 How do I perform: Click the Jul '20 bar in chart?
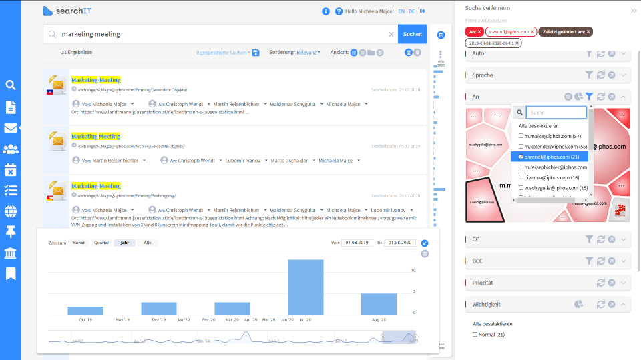(x=306, y=287)
